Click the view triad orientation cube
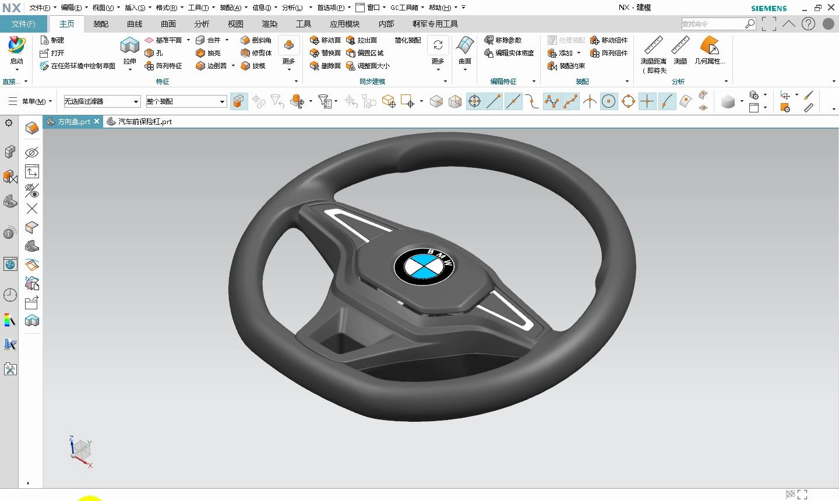The image size is (839, 501). click(81, 450)
